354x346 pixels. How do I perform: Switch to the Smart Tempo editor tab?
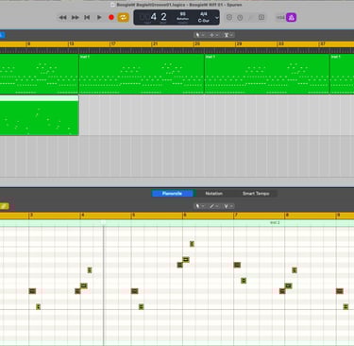(256, 194)
